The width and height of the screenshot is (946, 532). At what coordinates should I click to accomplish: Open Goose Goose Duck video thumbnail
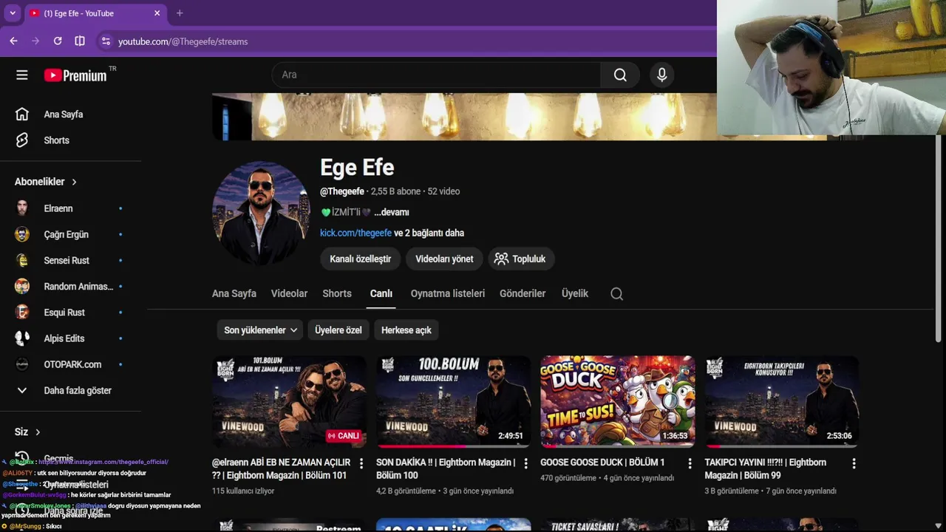[617, 401]
